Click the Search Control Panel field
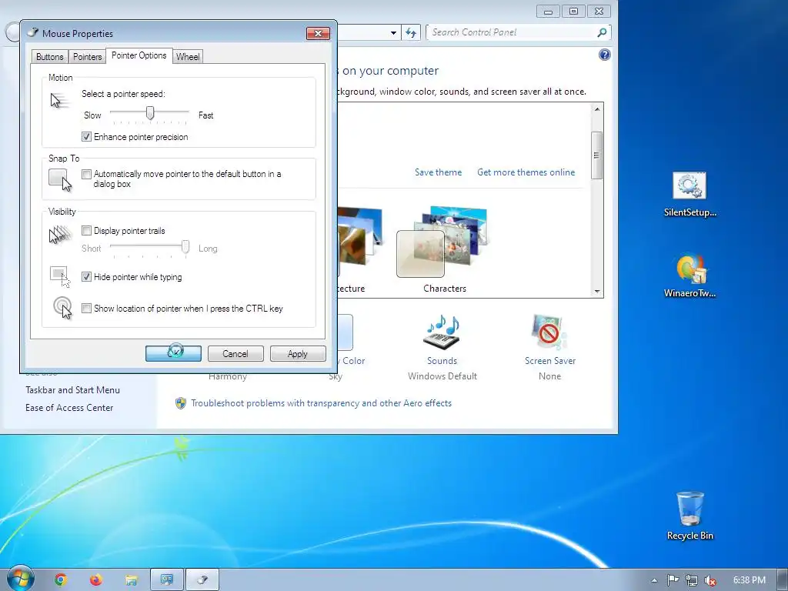This screenshot has width=788, height=591. pyautogui.click(x=513, y=32)
